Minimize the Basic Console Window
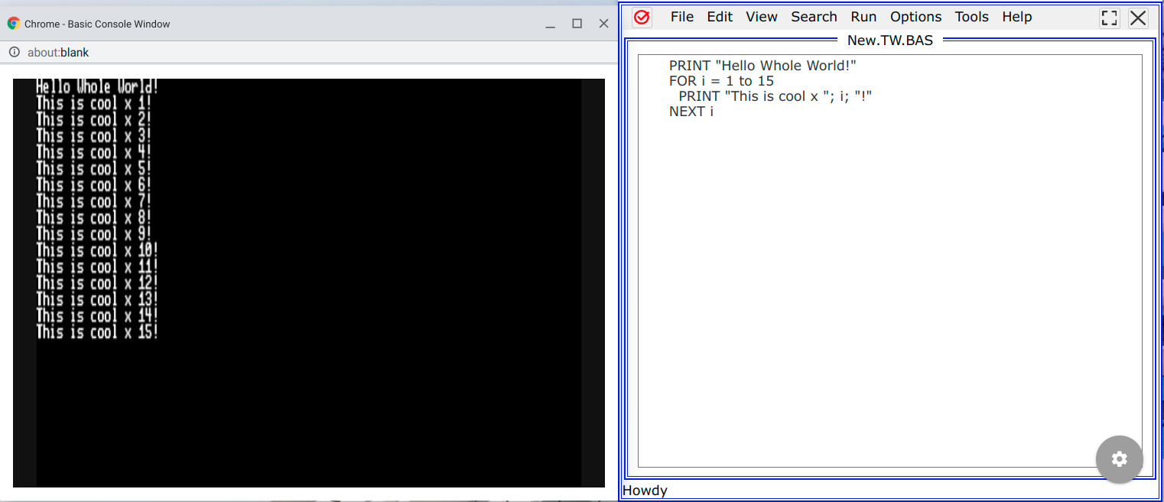Image resolution: width=1164 pixels, height=502 pixels. click(550, 24)
